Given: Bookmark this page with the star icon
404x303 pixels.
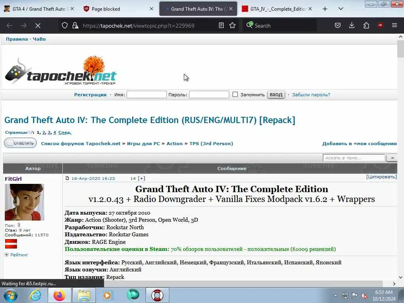Looking at the screenshot, I should [232, 25].
